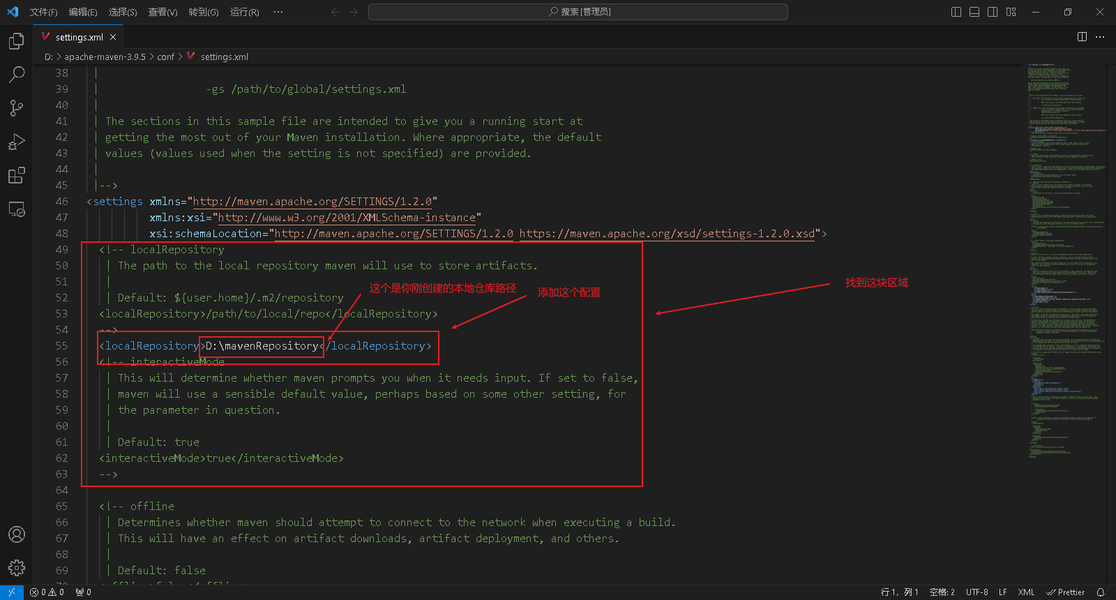
Task: Toggle the bottom panel layout button
Action: tap(974, 12)
